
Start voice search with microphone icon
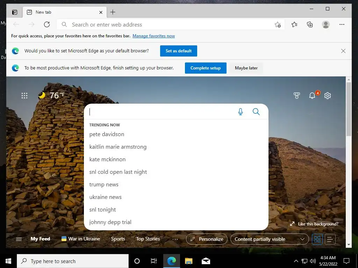241,112
